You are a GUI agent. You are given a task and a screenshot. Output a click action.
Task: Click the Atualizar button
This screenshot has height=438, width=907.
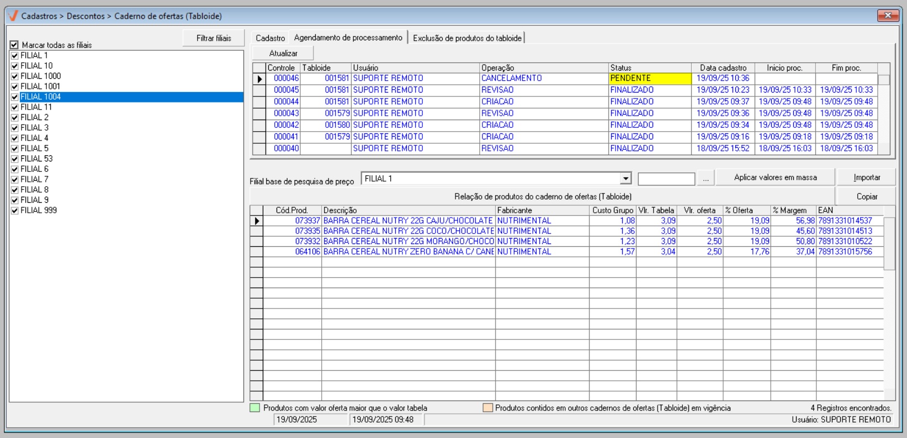283,53
